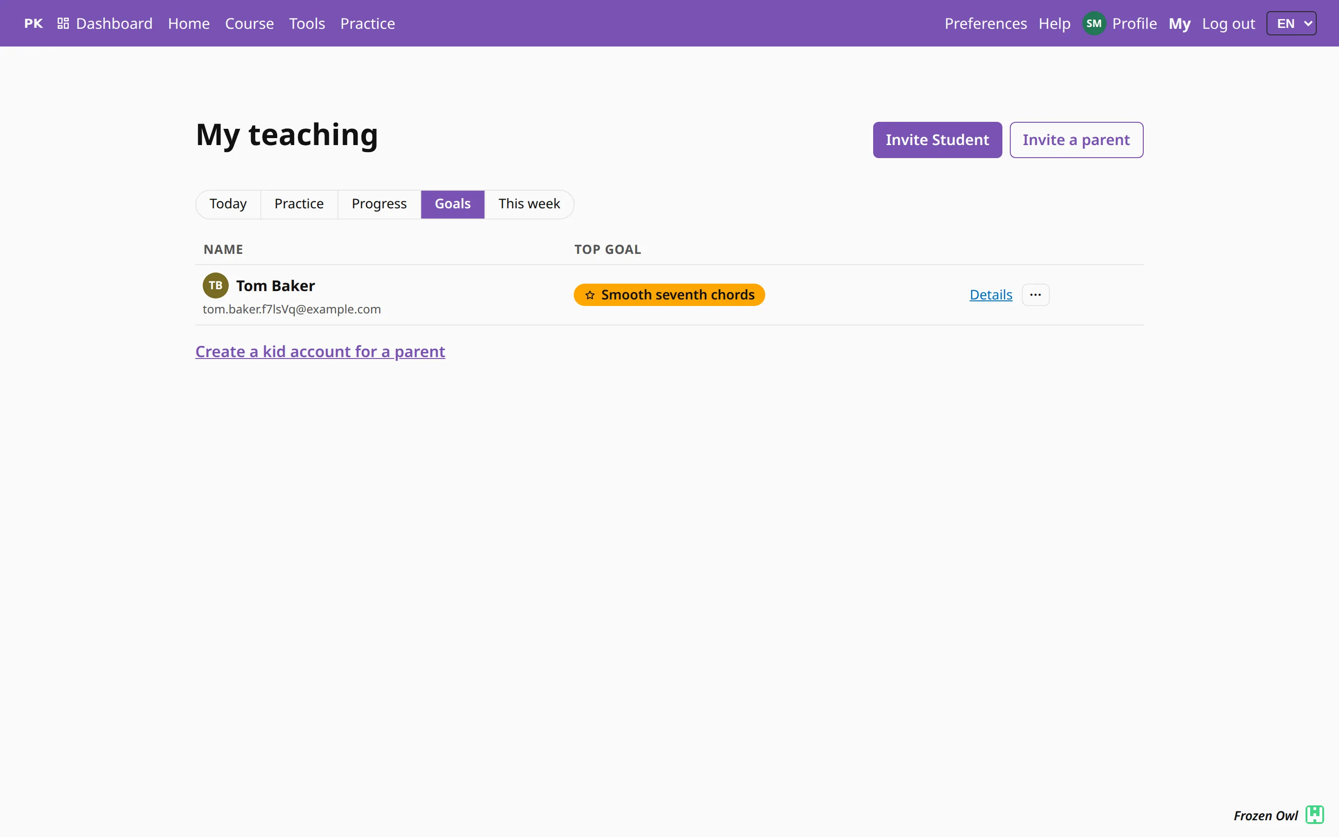Select the Progress tab

[x=379, y=204]
